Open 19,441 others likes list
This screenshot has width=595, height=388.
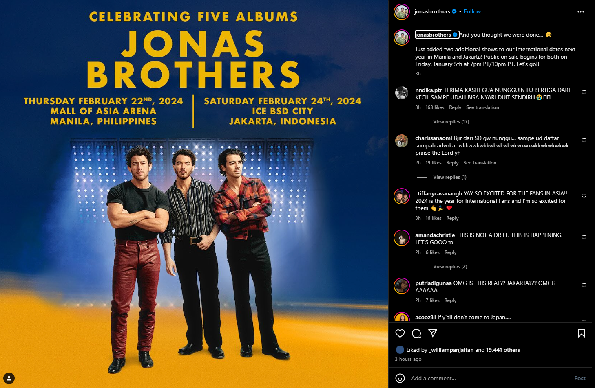click(x=503, y=350)
